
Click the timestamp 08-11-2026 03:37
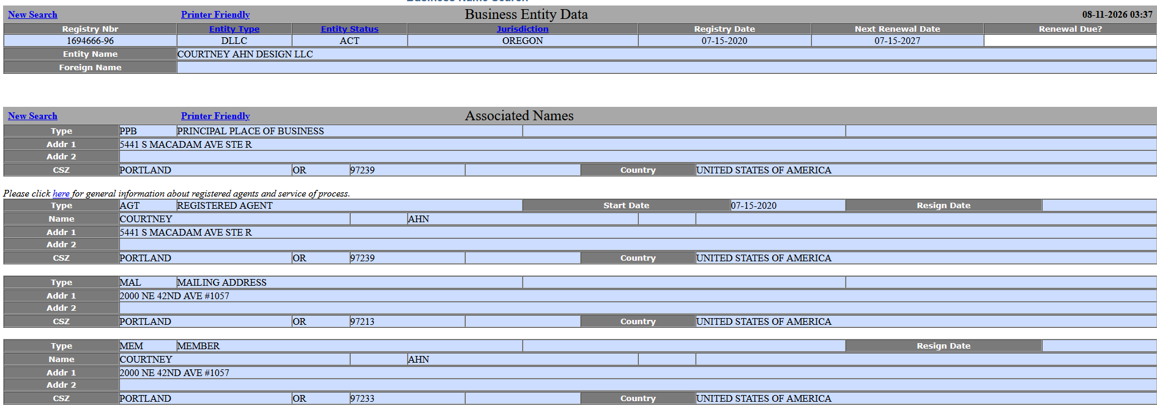point(1117,15)
